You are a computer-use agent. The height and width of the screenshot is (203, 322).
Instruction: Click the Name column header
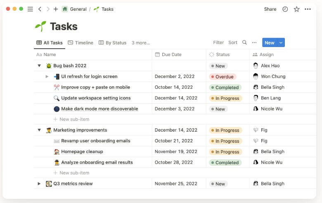93,54
